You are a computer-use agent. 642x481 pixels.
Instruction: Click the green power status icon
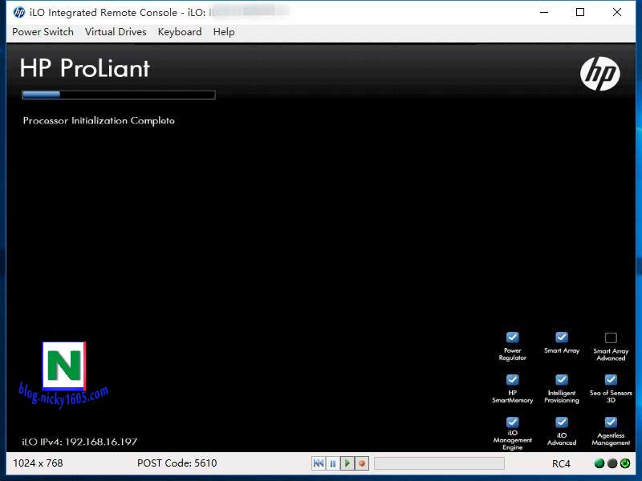(625, 463)
